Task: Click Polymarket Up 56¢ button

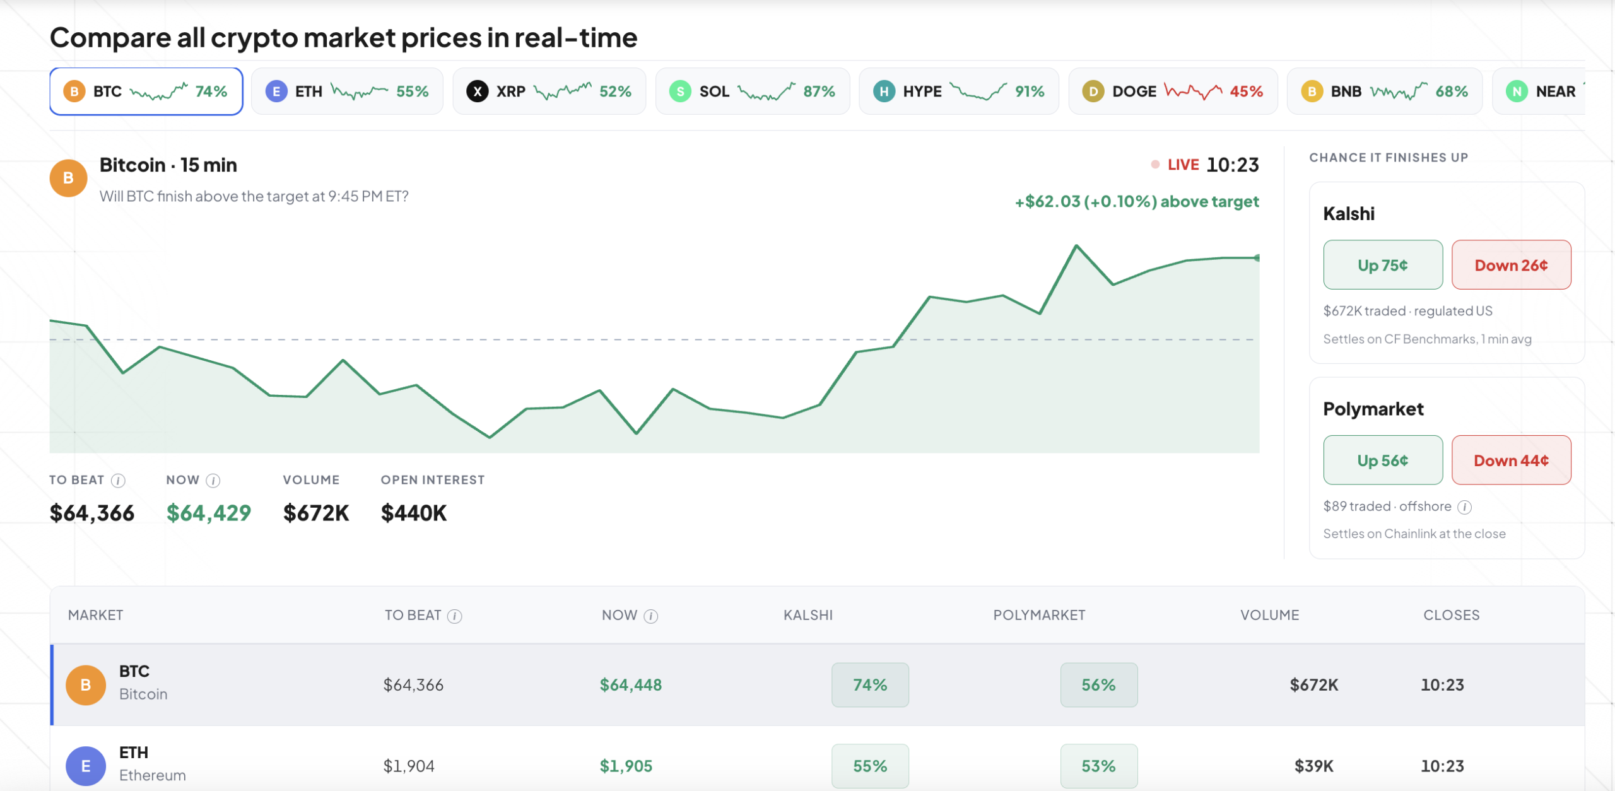Action: (x=1383, y=460)
